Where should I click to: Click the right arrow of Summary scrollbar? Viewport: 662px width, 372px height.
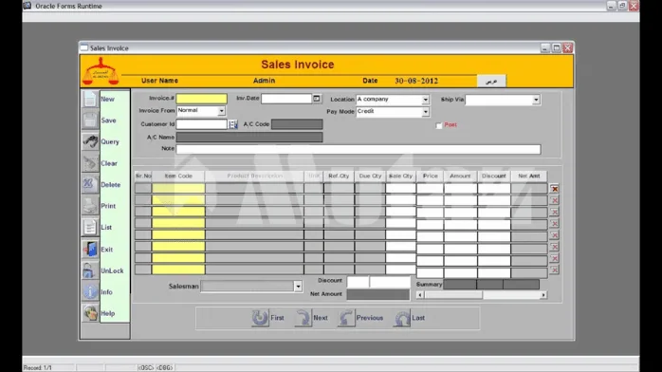[x=543, y=295]
